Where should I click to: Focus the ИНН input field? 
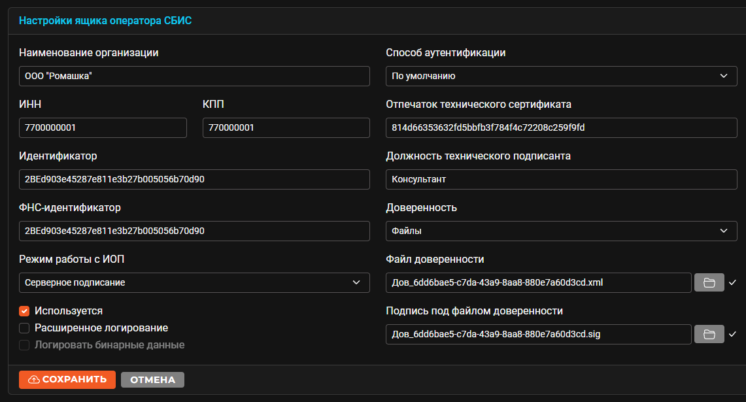[103, 127]
